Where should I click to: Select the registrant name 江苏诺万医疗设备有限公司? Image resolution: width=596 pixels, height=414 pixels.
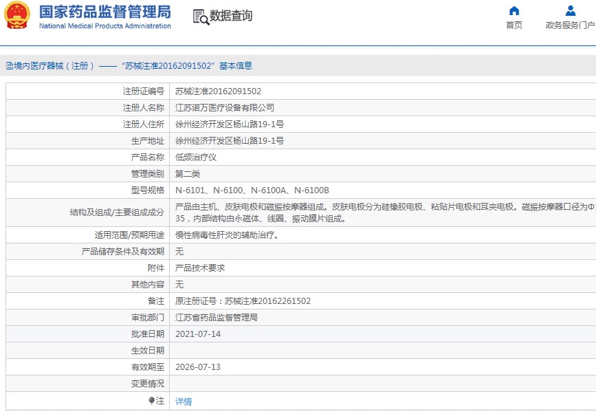(225, 107)
